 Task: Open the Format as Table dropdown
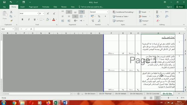pyautogui.click(x=121, y=16)
